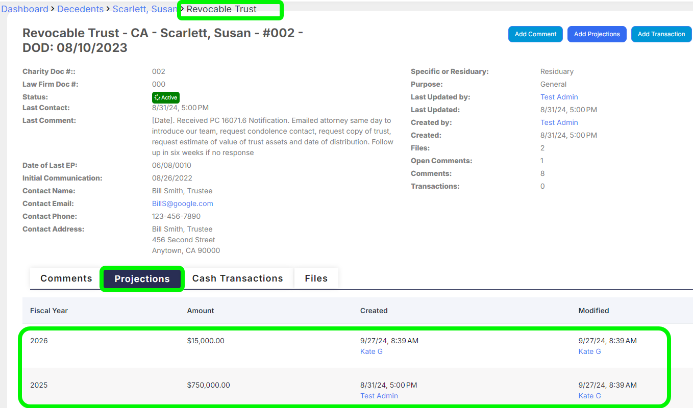Image resolution: width=693 pixels, height=408 pixels.
Task: Click the Charity Doc # value 002
Action: (159, 71)
